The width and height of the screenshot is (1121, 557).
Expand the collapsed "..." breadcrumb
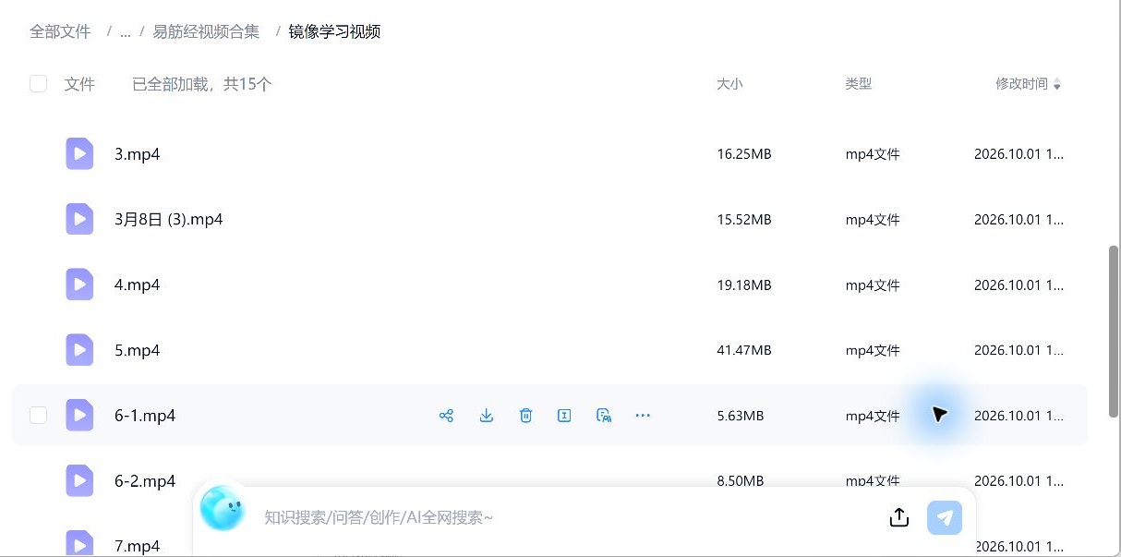click(x=125, y=32)
